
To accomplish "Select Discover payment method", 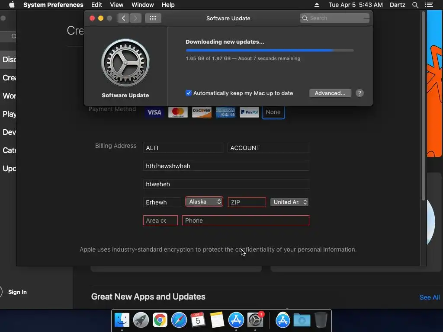I will [x=202, y=112].
